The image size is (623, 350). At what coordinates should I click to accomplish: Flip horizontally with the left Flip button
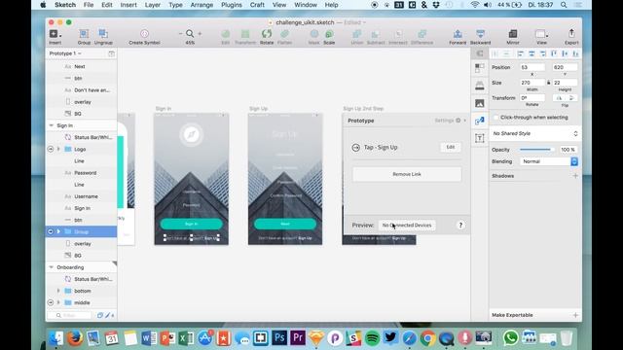[559, 98]
